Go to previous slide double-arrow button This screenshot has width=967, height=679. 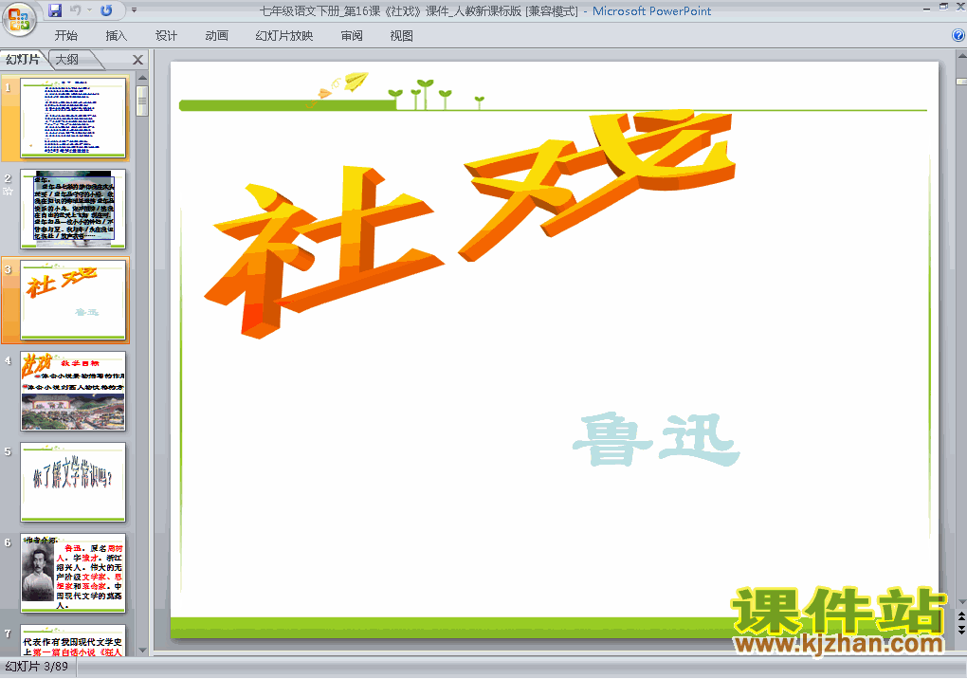click(x=961, y=616)
